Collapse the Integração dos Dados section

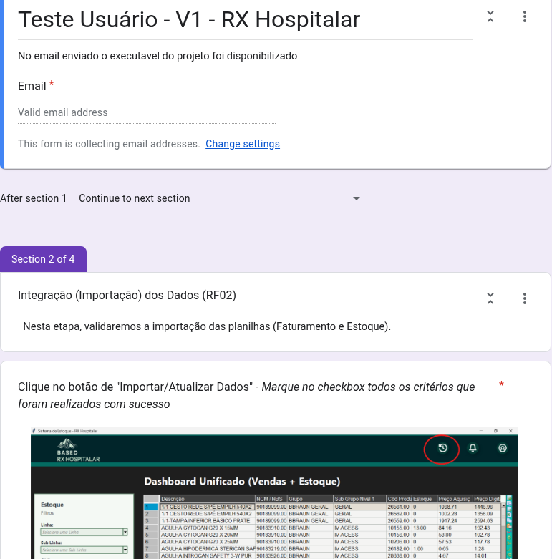point(490,298)
